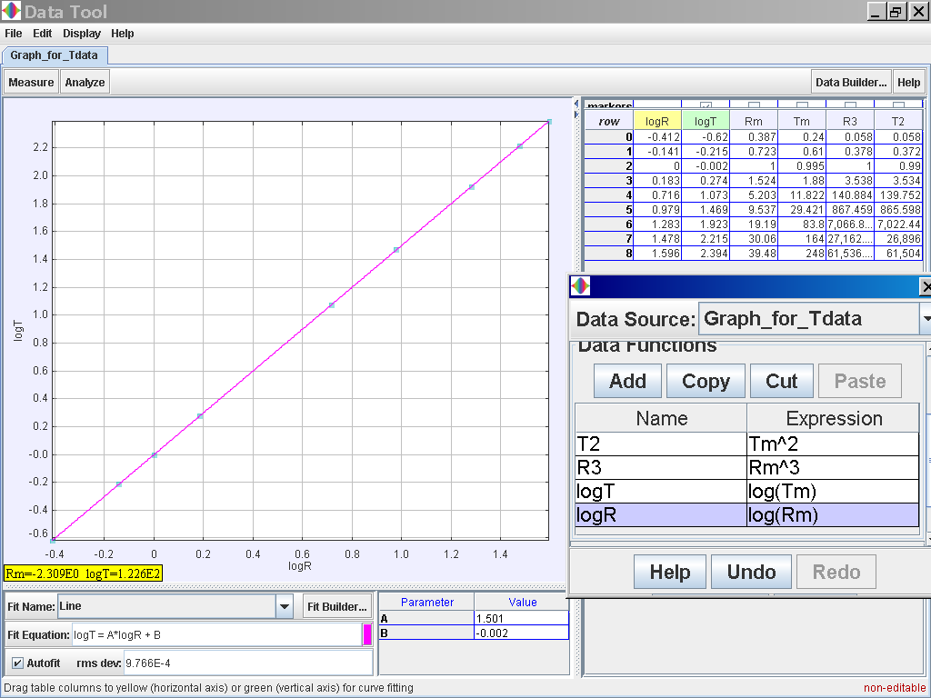This screenshot has height=698, width=931.
Task: Select the logT row in Data Functions table
Action: 660,492
